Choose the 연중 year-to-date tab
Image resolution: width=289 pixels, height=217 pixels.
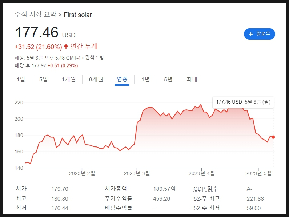coord(122,79)
